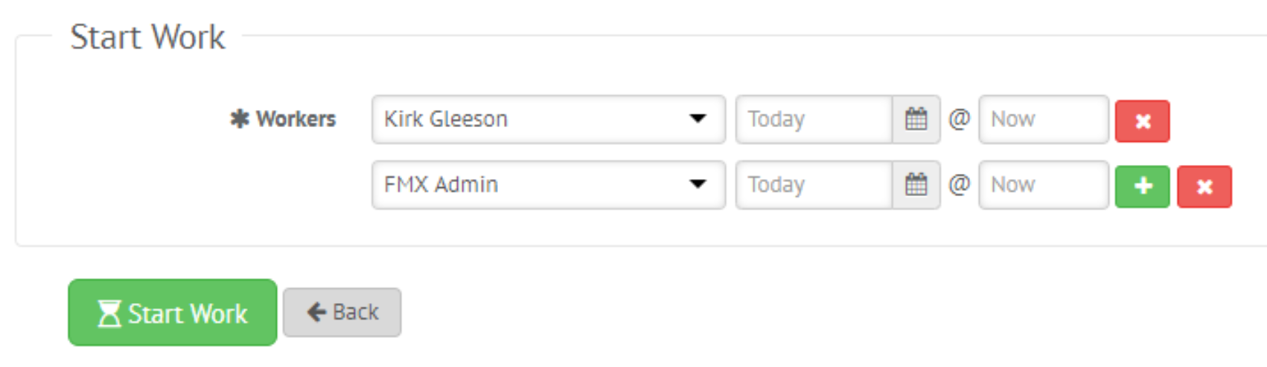The width and height of the screenshot is (1267, 367).
Task: Click the green Start Work button
Action: 173,312
